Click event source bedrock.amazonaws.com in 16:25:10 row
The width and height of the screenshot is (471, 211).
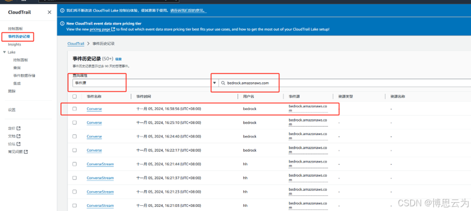[308, 123]
